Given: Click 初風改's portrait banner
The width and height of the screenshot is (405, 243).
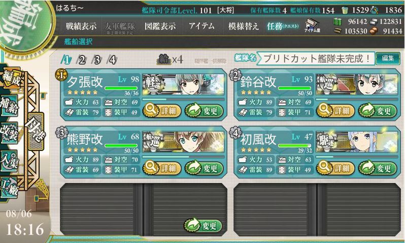Looking at the screenshot, I should [357, 142].
